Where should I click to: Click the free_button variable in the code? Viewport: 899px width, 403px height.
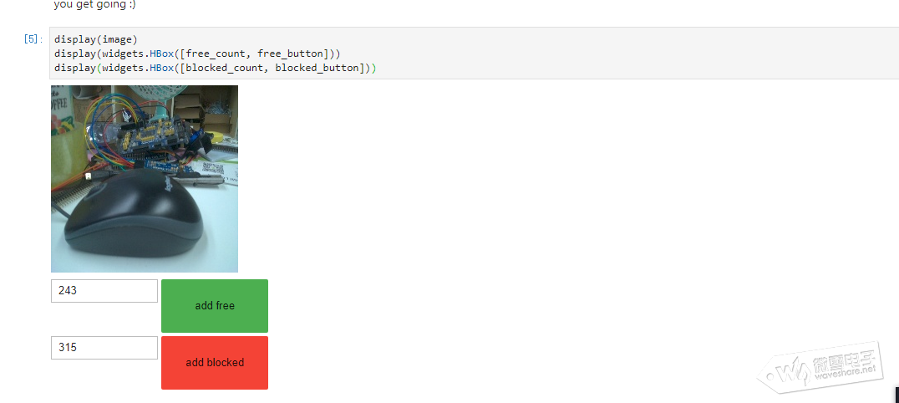coord(290,54)
